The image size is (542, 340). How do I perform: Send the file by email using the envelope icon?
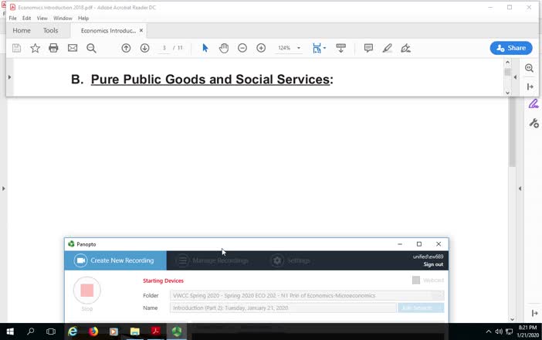[73, 48]
